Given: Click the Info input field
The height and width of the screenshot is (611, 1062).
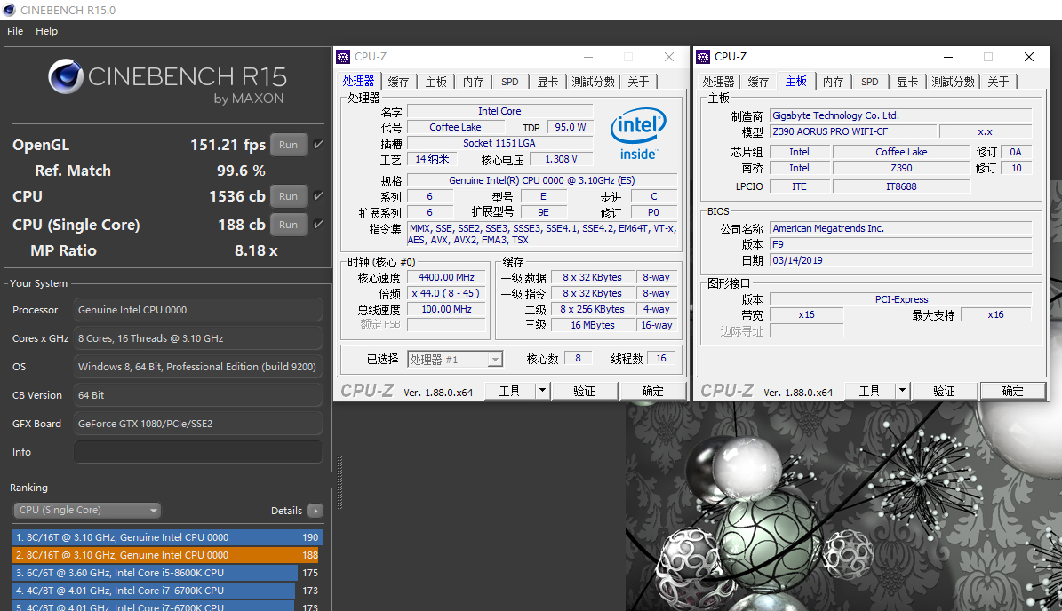Looking at the screenshot, I should tap(197, 452).
